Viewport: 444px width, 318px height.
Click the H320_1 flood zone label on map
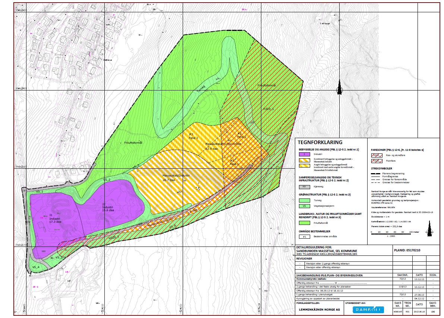pos(114,238)
